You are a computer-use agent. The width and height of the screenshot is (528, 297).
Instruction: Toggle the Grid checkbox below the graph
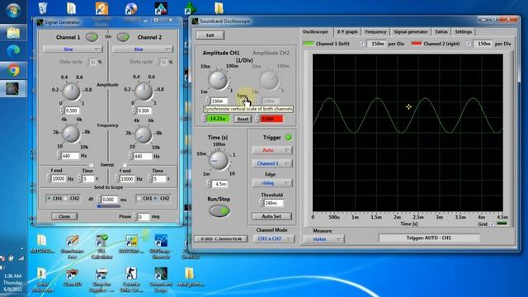[492, 224]
